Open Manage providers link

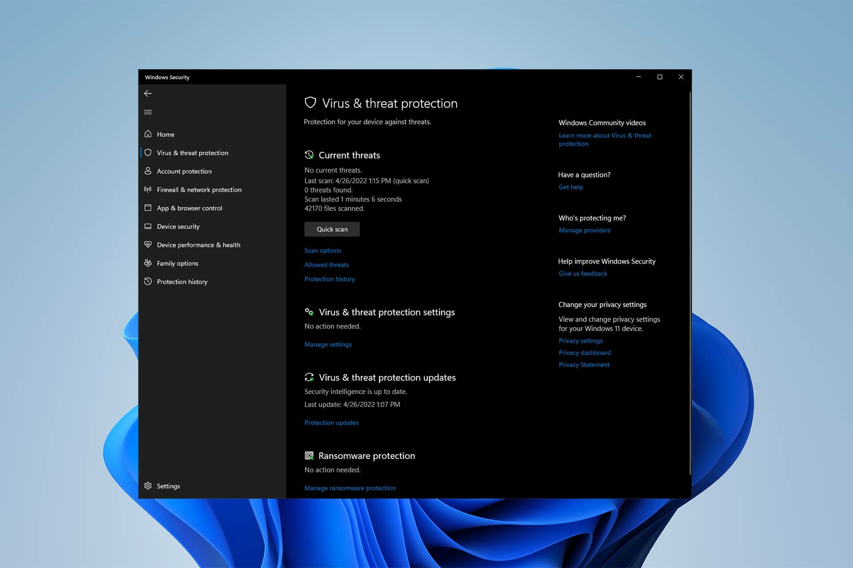coord(584,230)
